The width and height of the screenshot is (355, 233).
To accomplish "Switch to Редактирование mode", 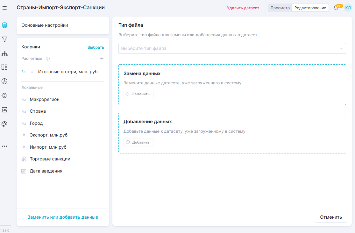I will point(310,8).
